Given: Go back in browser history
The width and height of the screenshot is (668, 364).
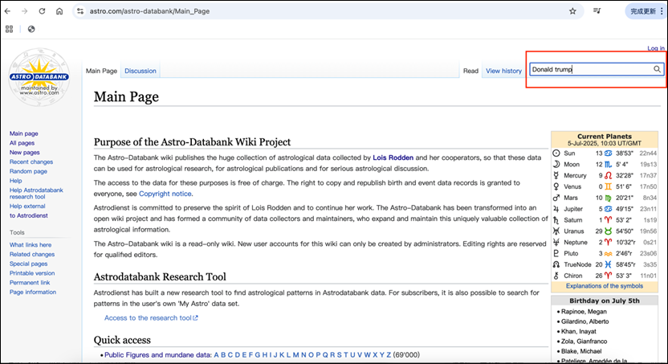Looking at the screenshot, I should (7, 11).
